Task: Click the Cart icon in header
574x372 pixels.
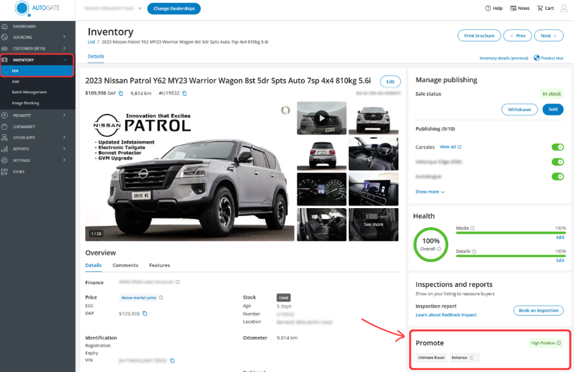Action: tap(540, 9)
